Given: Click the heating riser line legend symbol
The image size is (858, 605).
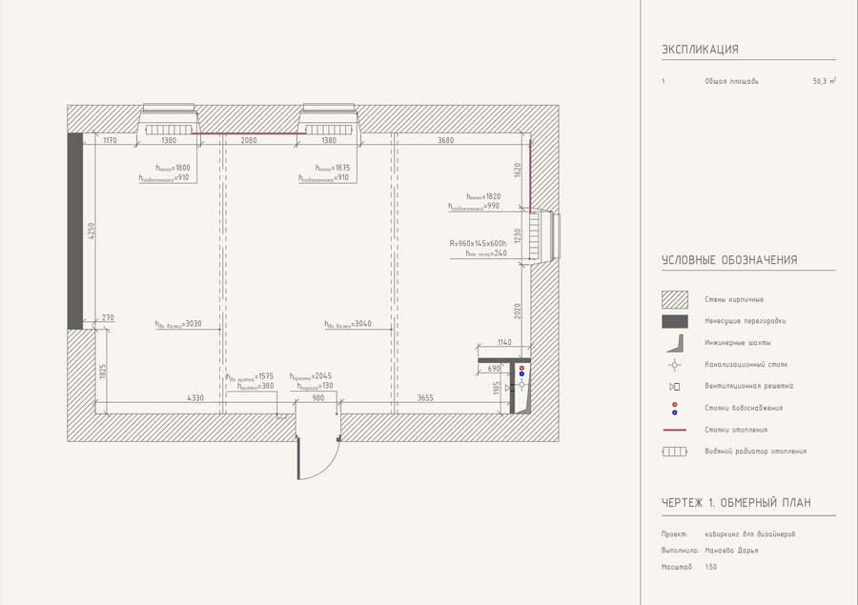Looking at the screenshot, I should point(674,430).
